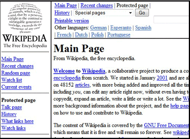Click the 'Protected page' text in top bar
Viewport: 190px width, 139px height.
point(132,5)
